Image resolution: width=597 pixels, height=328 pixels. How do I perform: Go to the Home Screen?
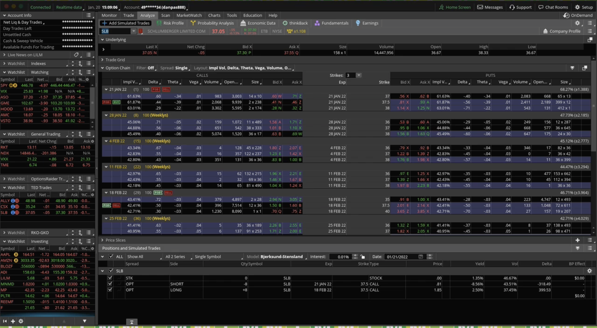pyautogui.click(x=455, y=7)
